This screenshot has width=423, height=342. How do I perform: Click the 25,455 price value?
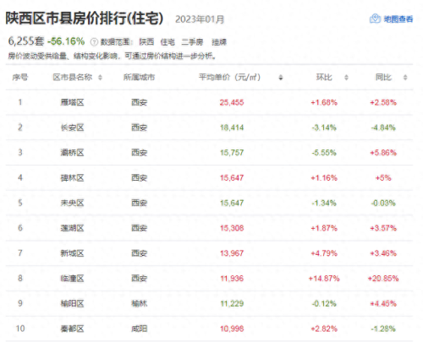click(x=232, y=102)
